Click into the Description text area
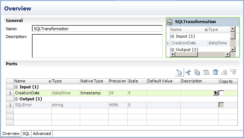The image size is (244, 138). (97, 46)
